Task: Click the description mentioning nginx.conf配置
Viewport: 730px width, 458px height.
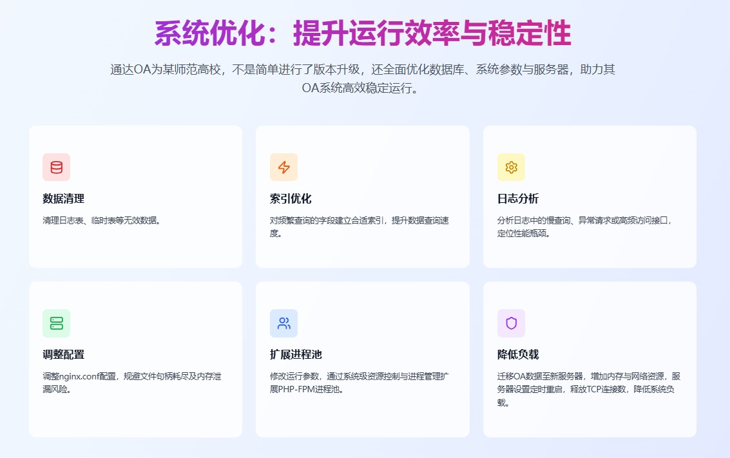Action: (x=131, y=383)
